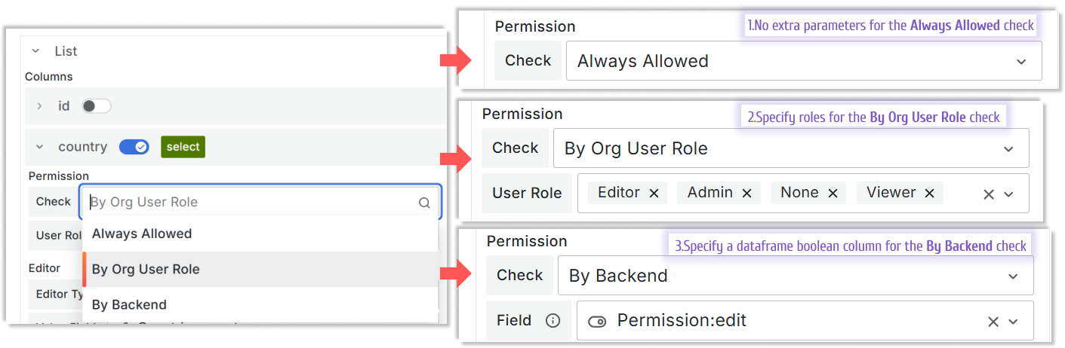Remove the Editor role tag
This screenshot has width=1065, height=348.
coord(654,194)
